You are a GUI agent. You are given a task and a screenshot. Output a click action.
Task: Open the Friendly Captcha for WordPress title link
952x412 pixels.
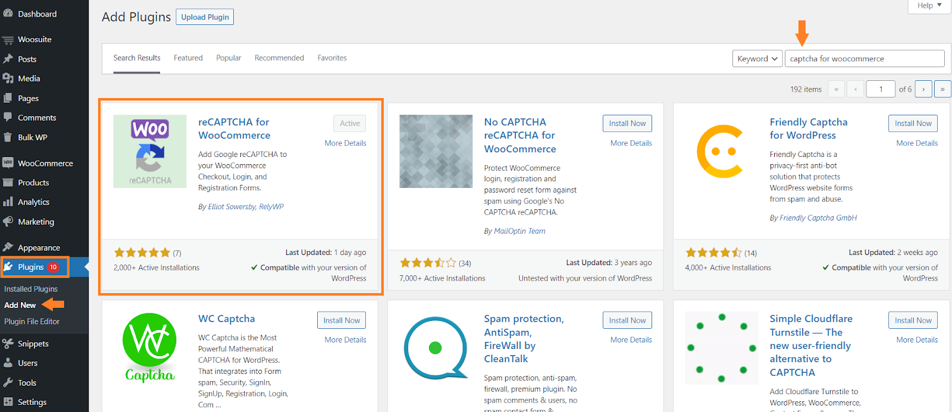coord(809,128)
